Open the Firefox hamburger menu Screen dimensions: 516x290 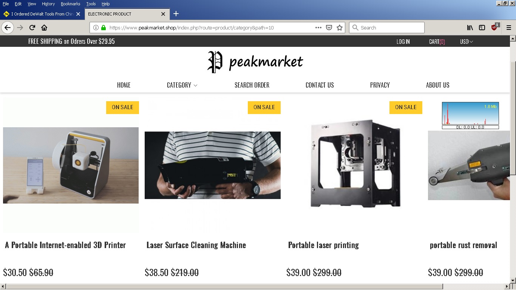(509, 28)
